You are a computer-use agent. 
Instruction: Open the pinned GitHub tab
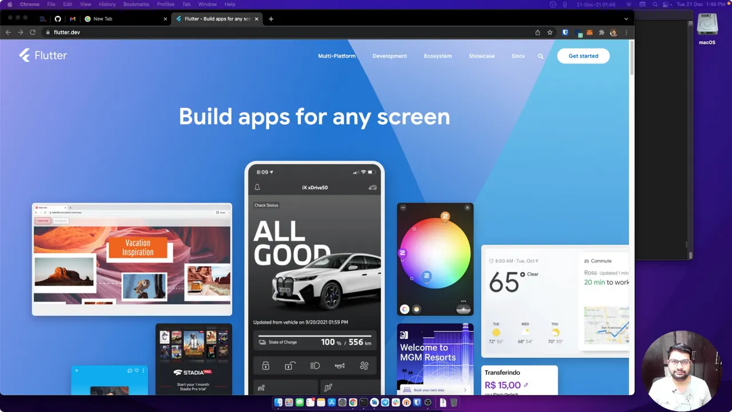pos(58,19)
